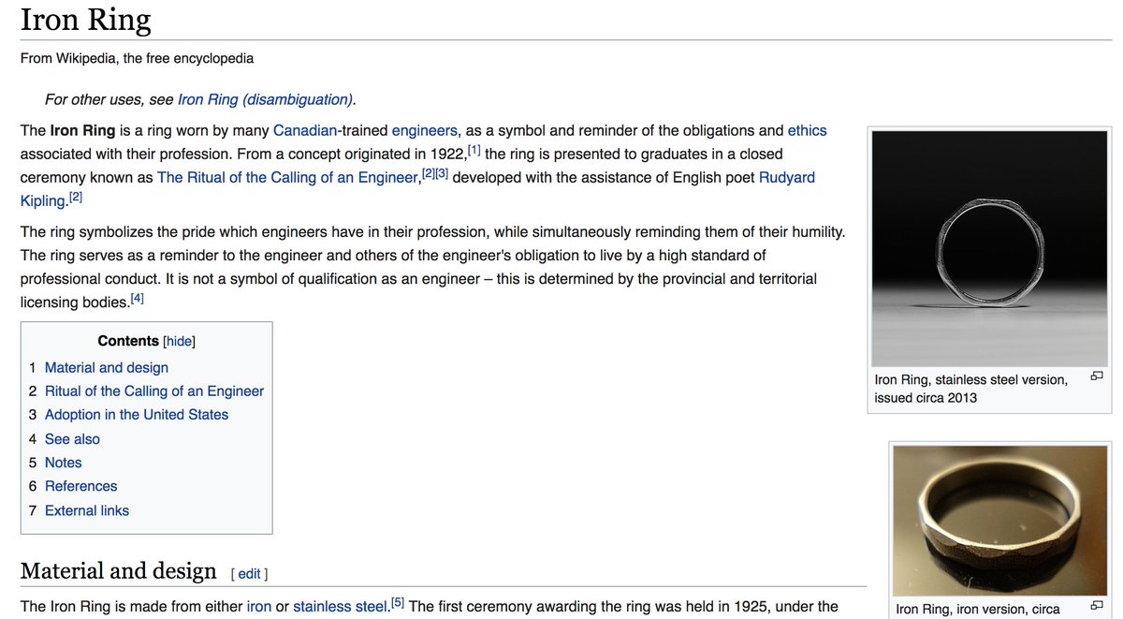
Task: Open the stainless steel link
Action: tap(340, 606)
